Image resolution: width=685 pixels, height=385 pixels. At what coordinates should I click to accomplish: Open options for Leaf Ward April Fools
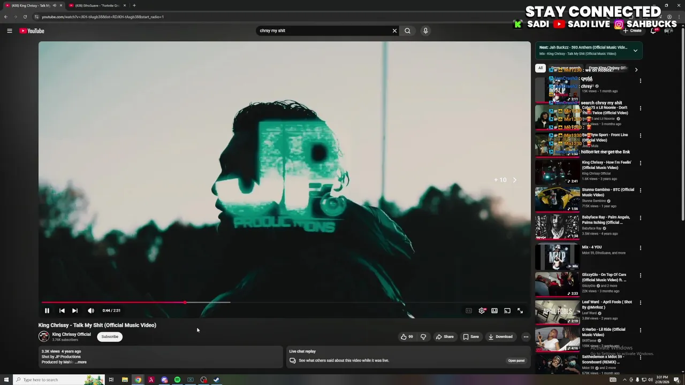641,303
